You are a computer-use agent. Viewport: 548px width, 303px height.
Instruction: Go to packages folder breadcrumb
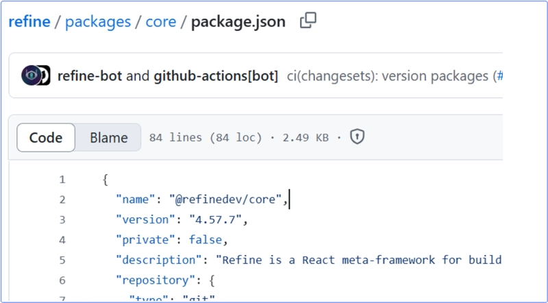click(98, 22)
